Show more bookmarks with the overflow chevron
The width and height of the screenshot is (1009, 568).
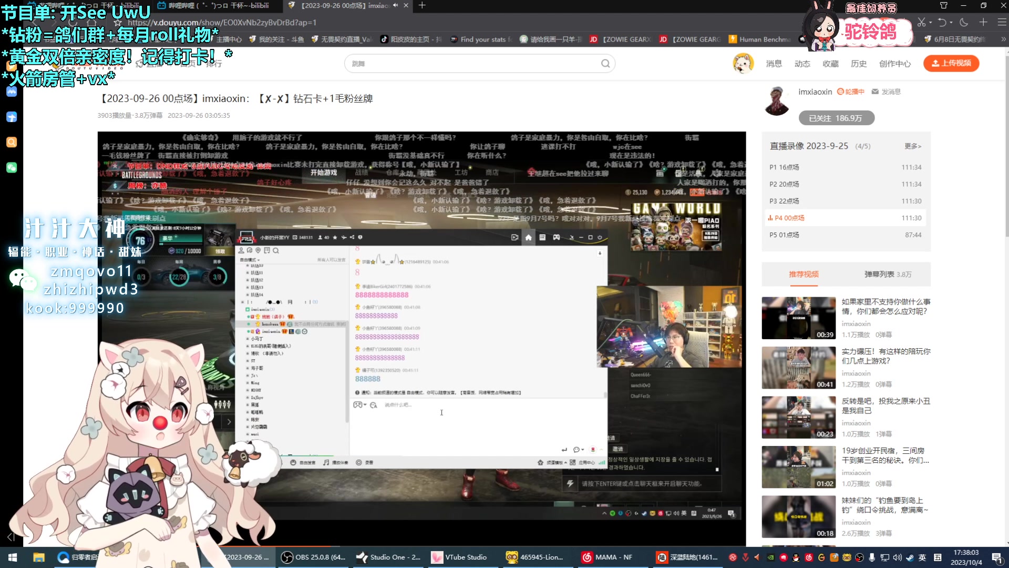[1003, 39]
